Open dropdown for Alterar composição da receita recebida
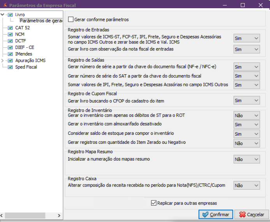 [x=247, y=185]
